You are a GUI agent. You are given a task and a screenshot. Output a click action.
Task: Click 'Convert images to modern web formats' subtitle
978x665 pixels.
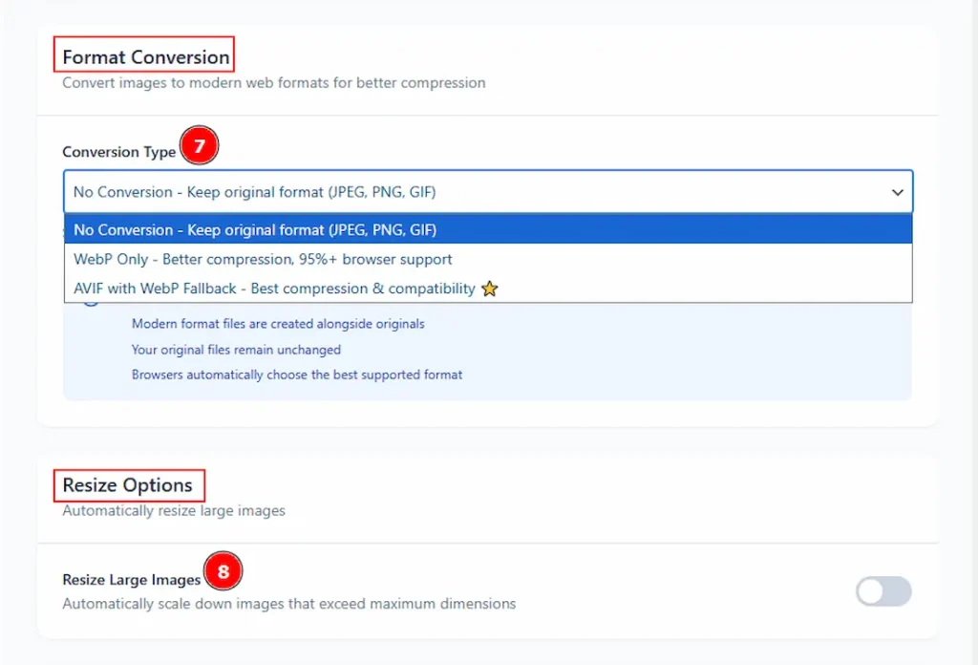tap(273, 83)
